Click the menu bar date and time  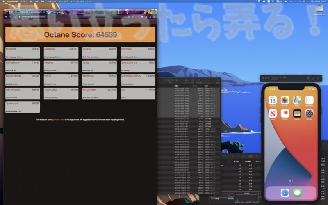click(x=319, y=2)
